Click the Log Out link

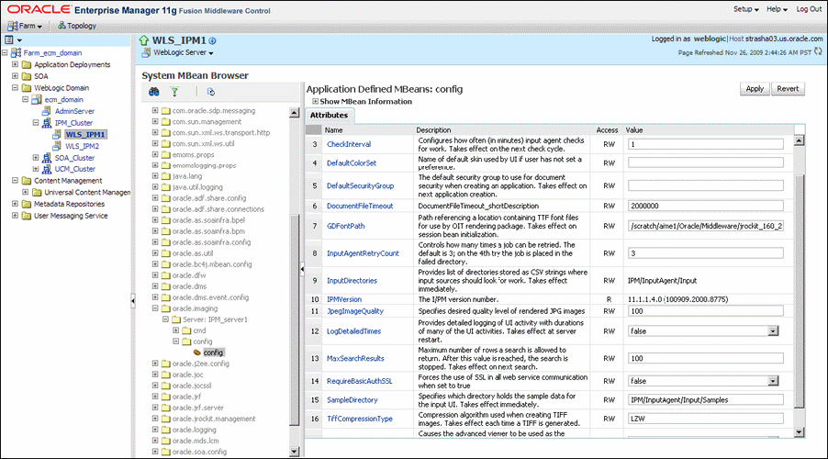tap(809, 9)
